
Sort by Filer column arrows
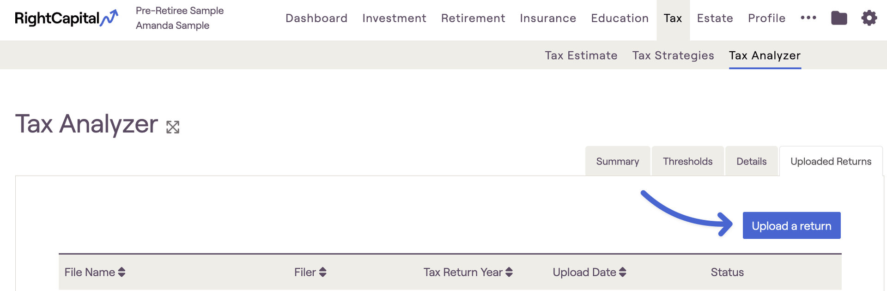pyautogui.click(x=322, y=272)
